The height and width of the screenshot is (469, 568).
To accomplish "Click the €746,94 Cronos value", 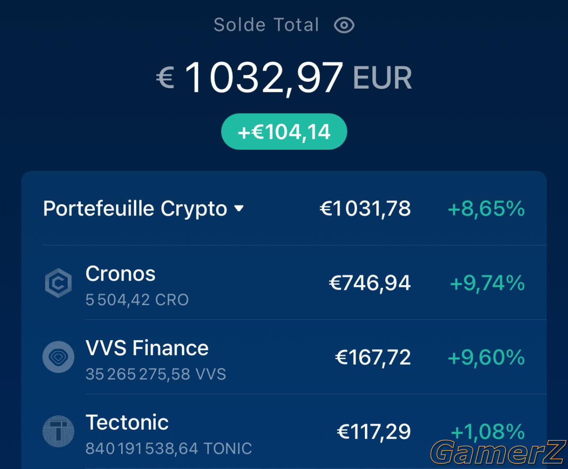I will (370, 283).
